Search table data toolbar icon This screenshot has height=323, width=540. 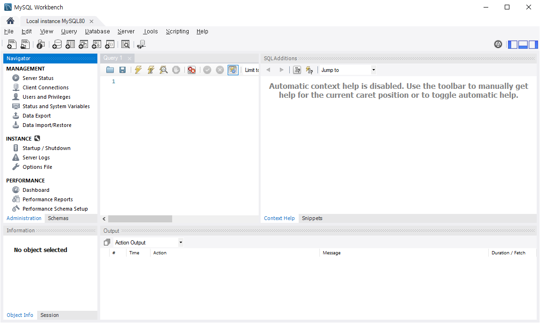tap(125, 44)
